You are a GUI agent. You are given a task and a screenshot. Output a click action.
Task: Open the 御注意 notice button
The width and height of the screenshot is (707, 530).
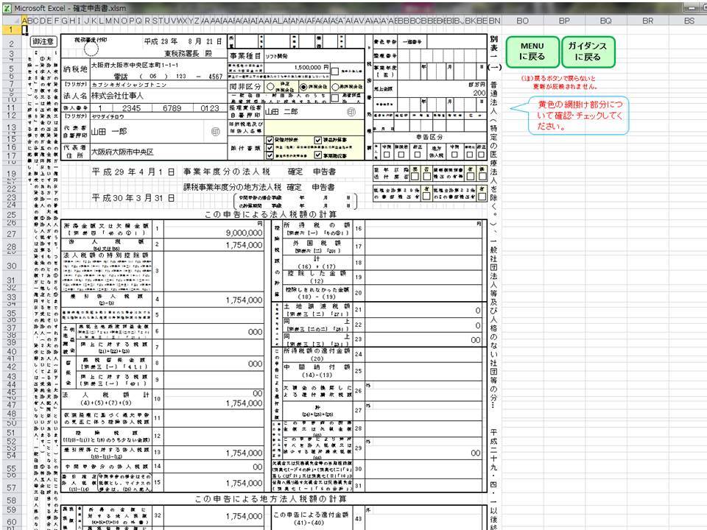pos(45,42)
